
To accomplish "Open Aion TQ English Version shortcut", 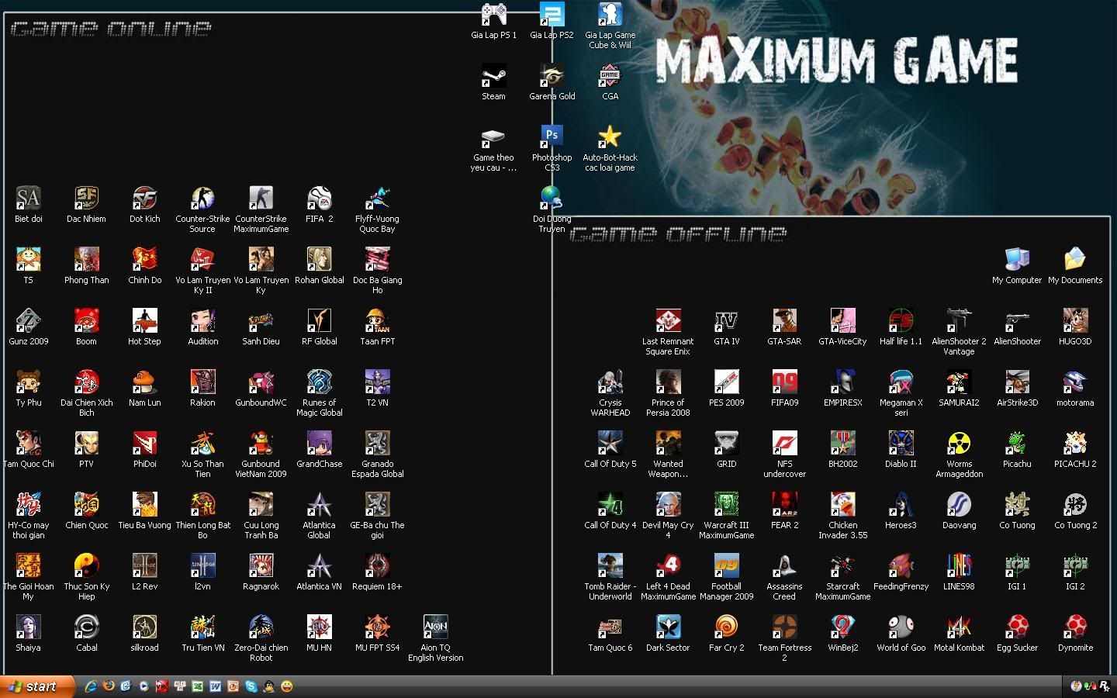I will [x=435, y=627].
